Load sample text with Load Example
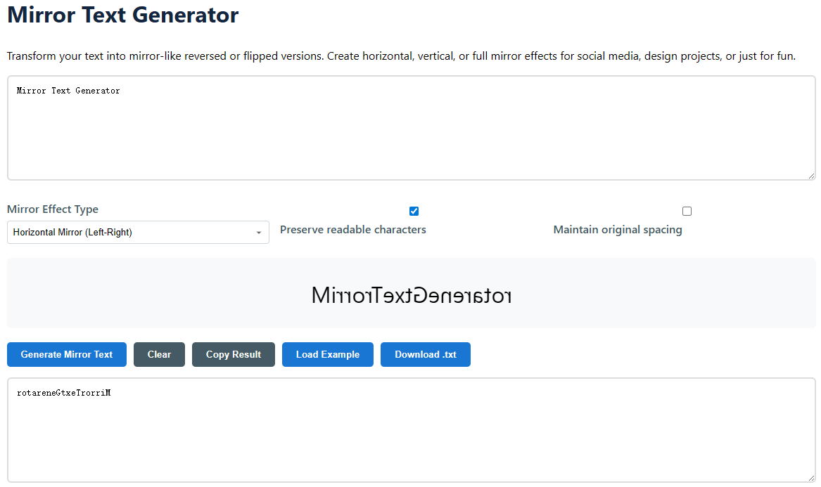 327,355
